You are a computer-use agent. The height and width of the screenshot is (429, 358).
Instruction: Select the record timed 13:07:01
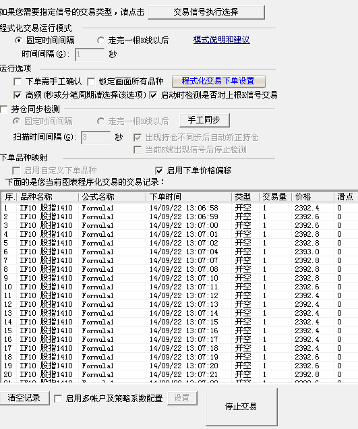(179, 234)
